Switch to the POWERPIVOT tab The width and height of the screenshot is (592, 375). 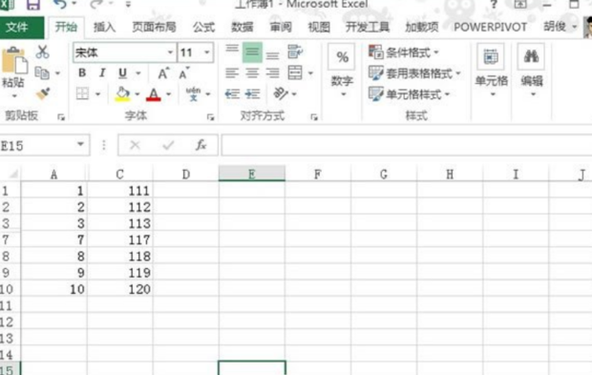click(490, 27)
